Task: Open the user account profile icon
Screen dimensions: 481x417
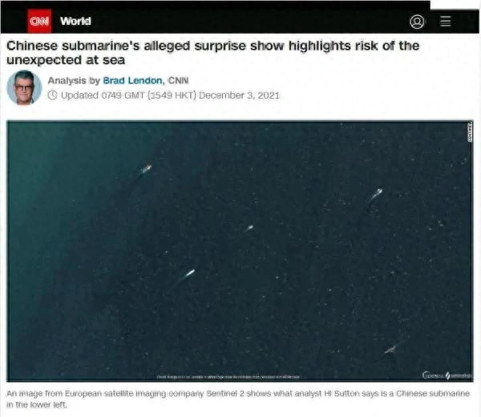Action: pyautogui.click(x=417, y=22)
